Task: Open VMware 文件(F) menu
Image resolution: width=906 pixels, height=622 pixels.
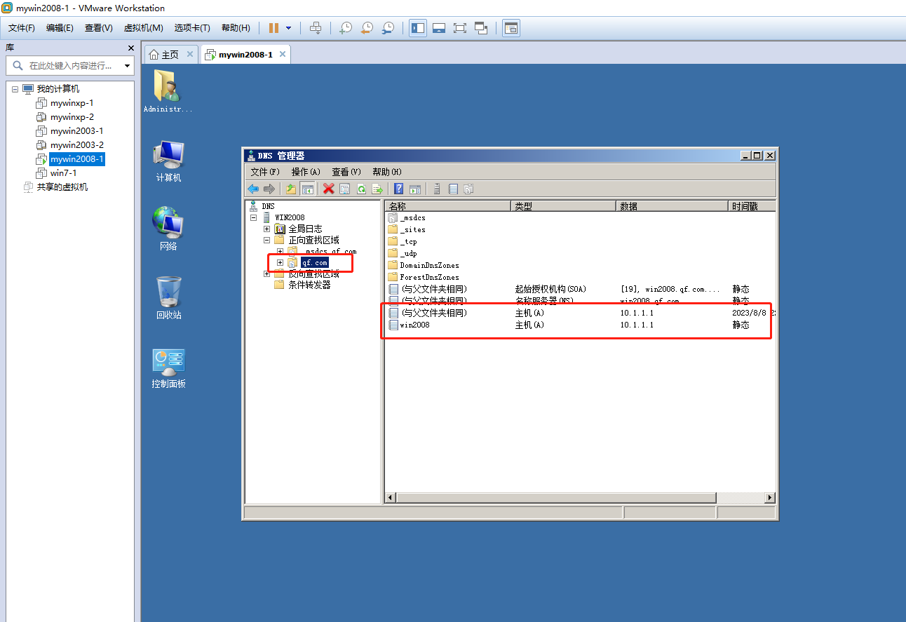Action: pos(22,28)
